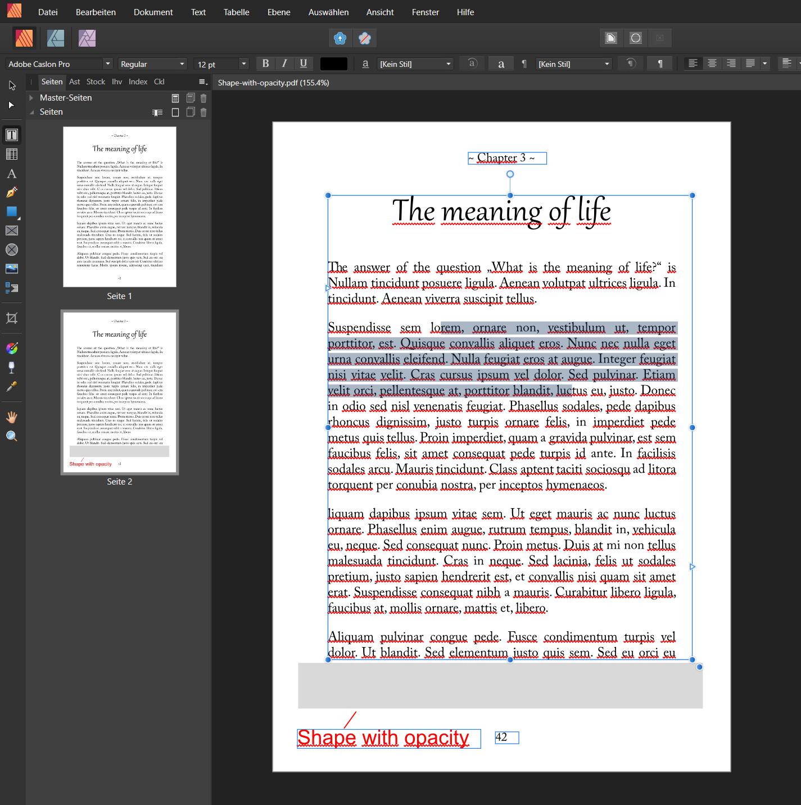Viewport: 801px width, 805px height.
Task: Select the Node tool
Action: point(12,105)
